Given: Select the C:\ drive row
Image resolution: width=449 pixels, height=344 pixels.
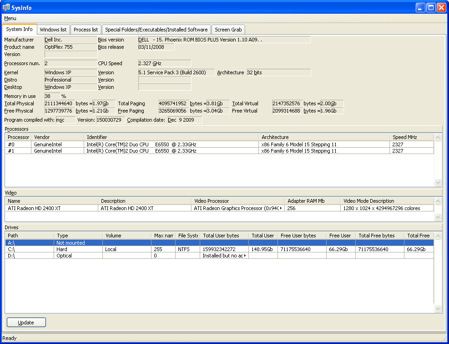Looking at the screenshot, I should 219,249.
